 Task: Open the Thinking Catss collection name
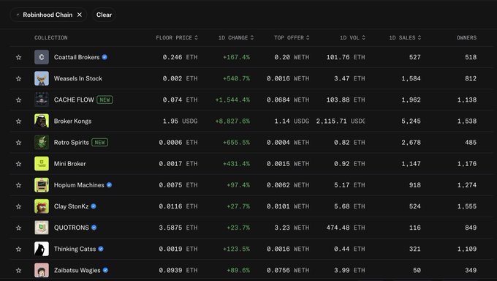75,249
